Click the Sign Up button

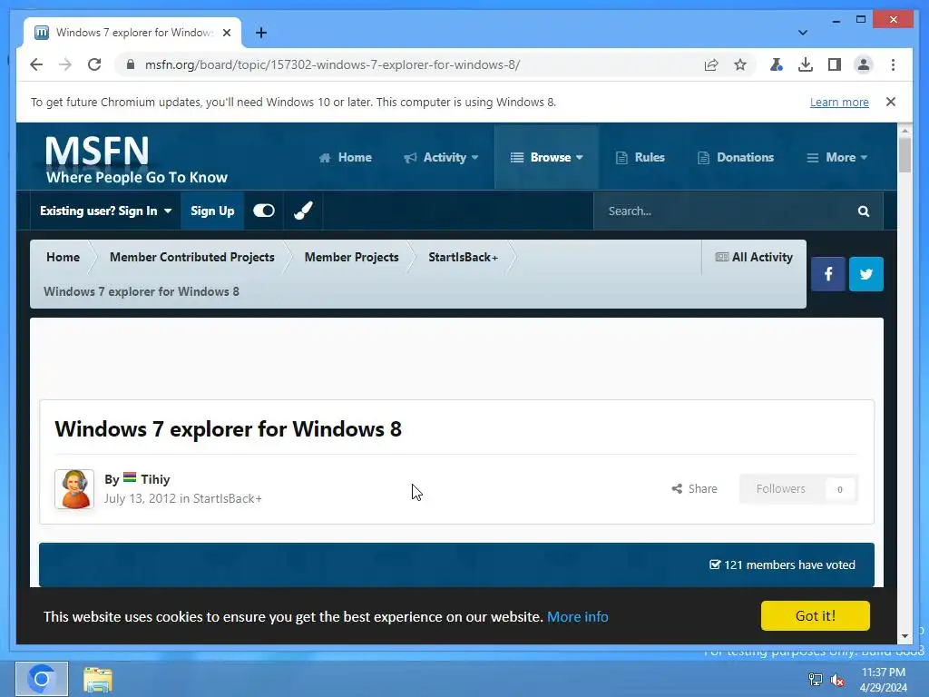coord(212,211)
